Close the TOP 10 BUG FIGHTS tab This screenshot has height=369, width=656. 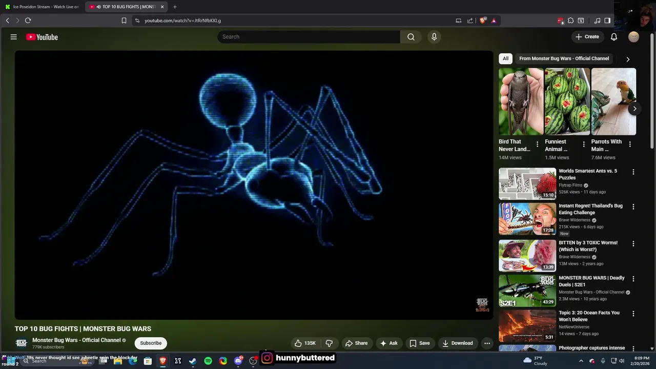click(162, 7)
